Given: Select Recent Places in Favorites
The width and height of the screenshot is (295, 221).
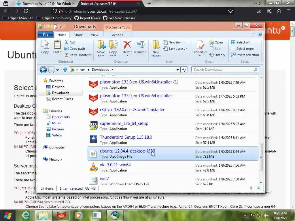Looking at the screenshot, I should [62, 99].
